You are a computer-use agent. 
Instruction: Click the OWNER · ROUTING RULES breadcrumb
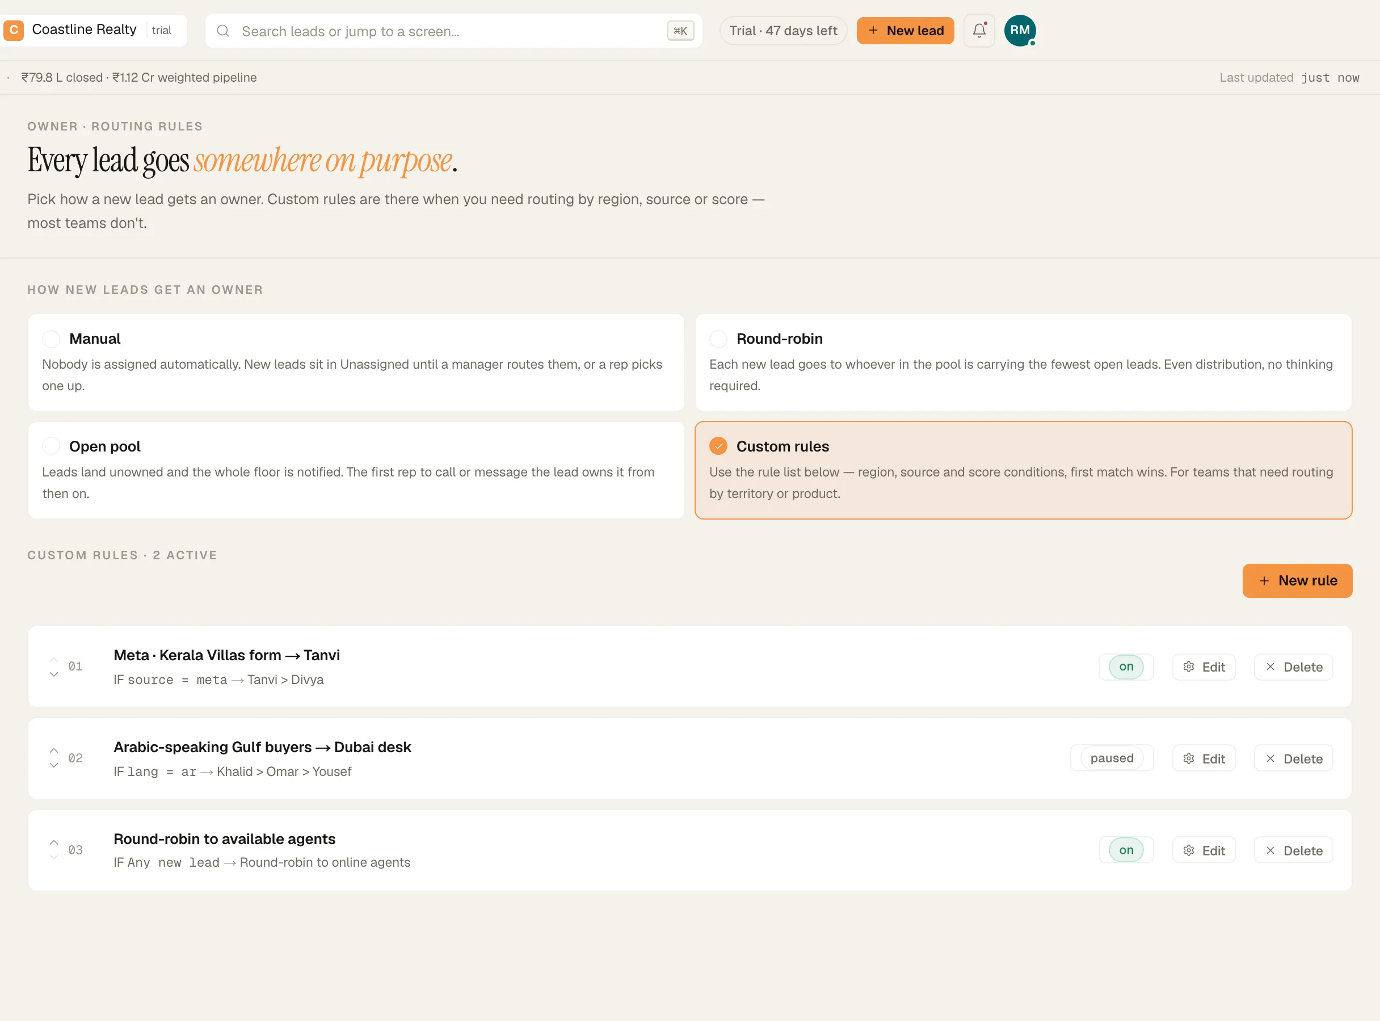(115, 126)
